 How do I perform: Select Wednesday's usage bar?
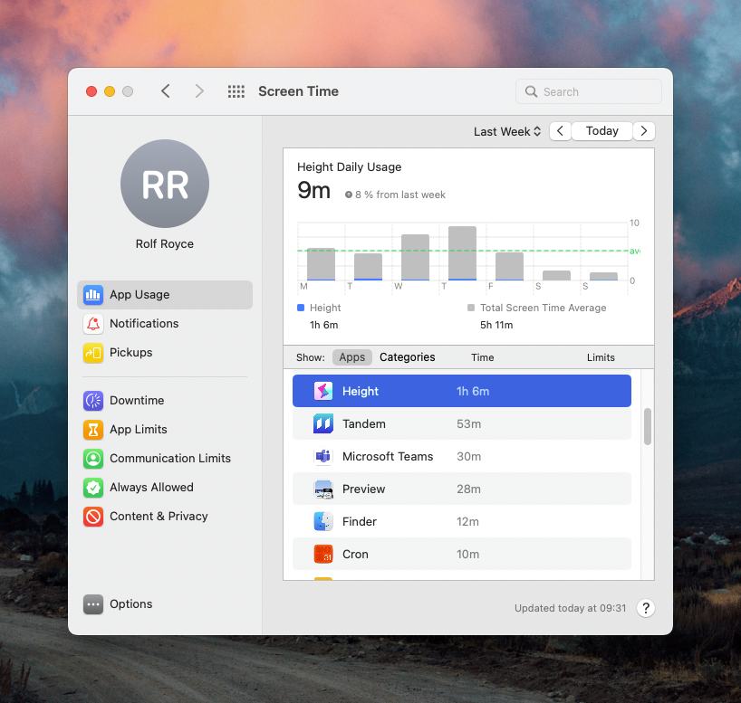pos(416,257)
